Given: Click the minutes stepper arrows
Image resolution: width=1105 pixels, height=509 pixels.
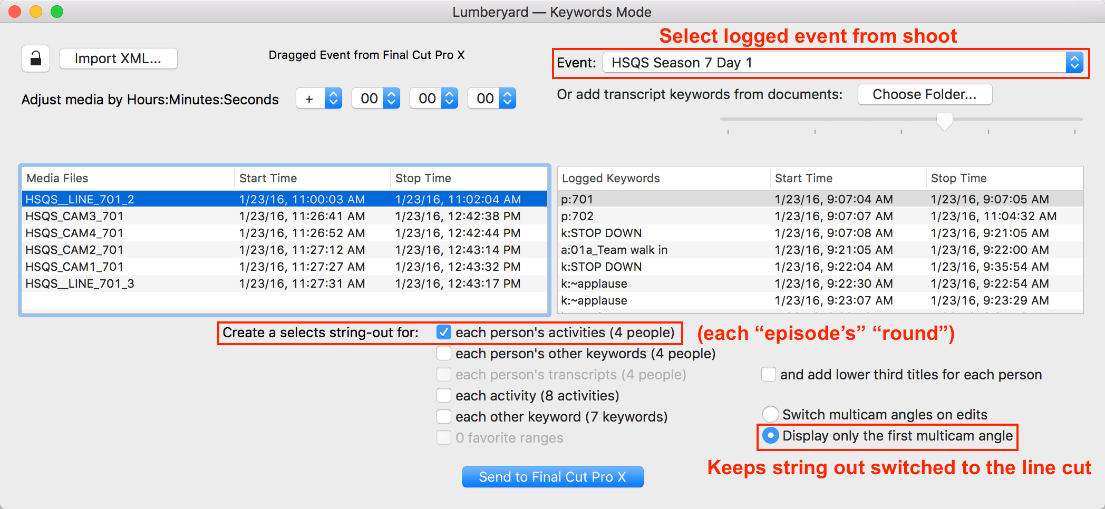Looking at the screenshot, I should (x=449, y=99).
